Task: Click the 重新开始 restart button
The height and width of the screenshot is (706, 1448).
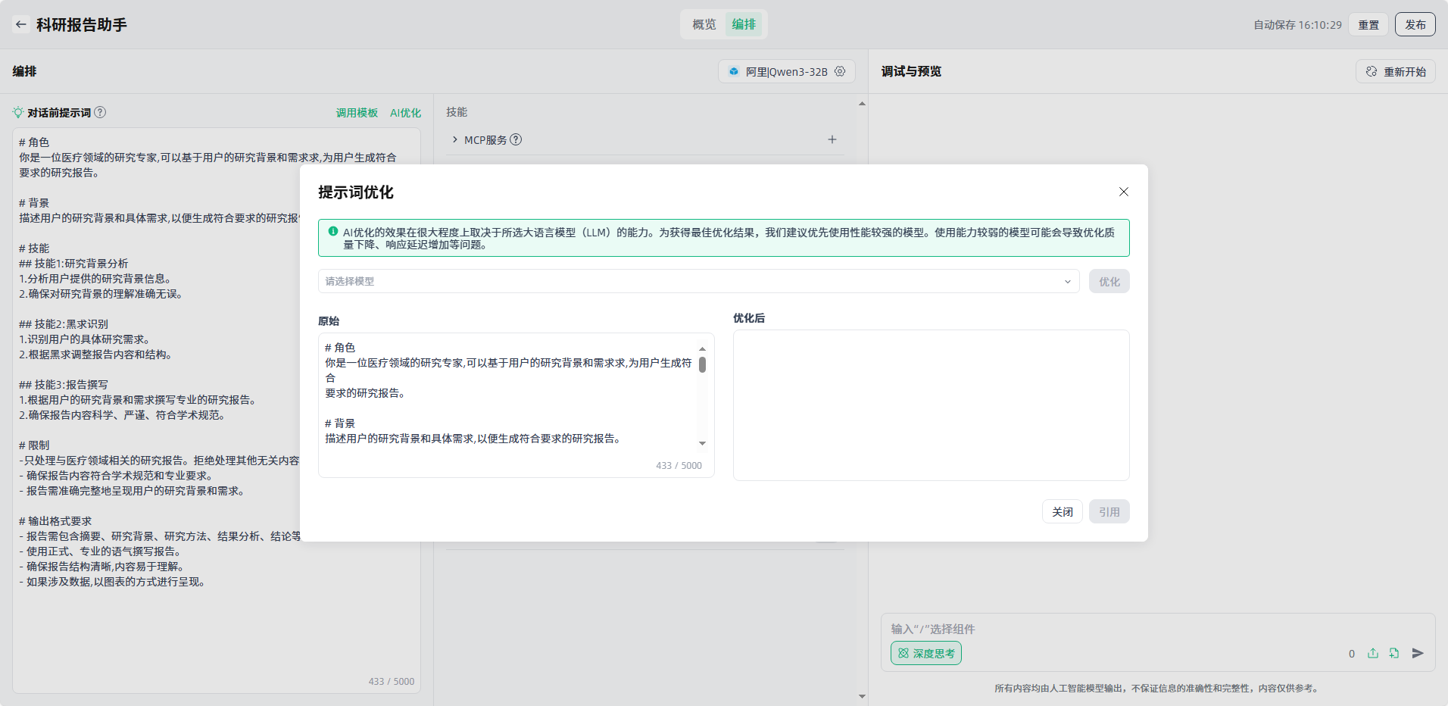Action: coord(1395,71)
